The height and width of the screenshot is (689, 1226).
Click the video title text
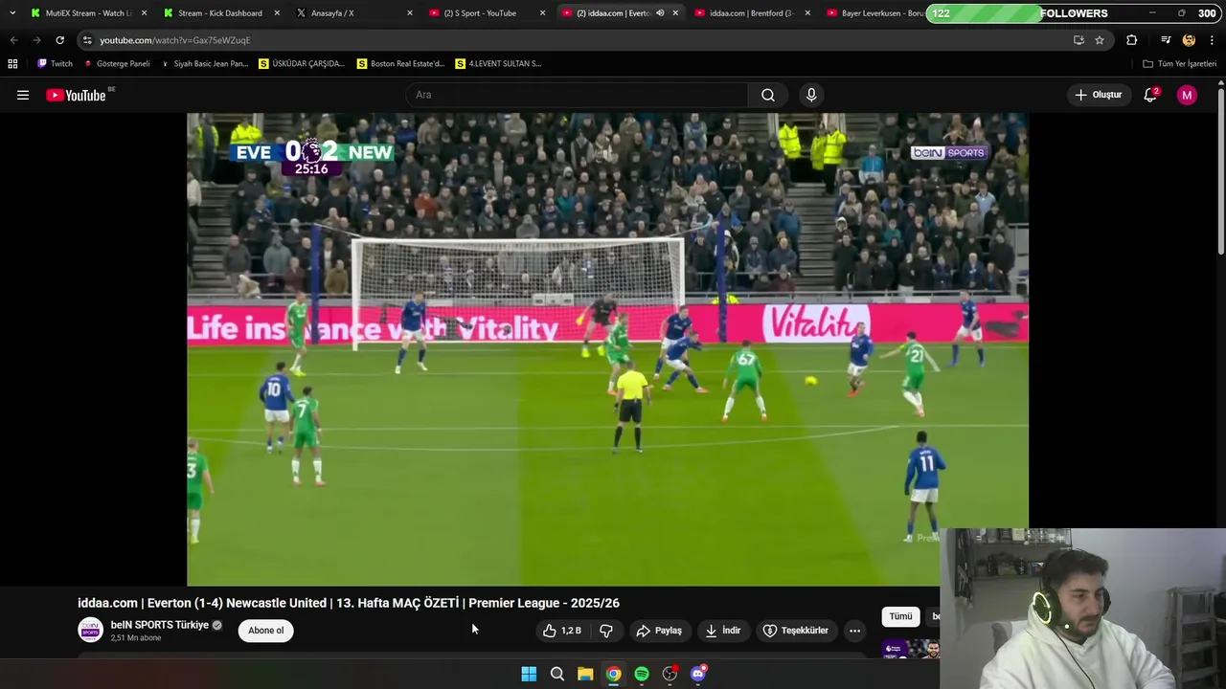pos(349,603)
